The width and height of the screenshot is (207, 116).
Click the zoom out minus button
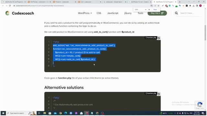(146, 10)
